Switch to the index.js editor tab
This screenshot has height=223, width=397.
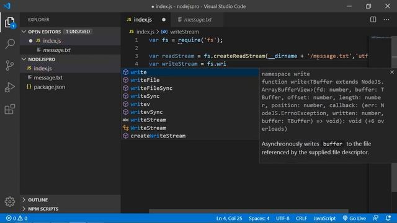tap(146, 19)
